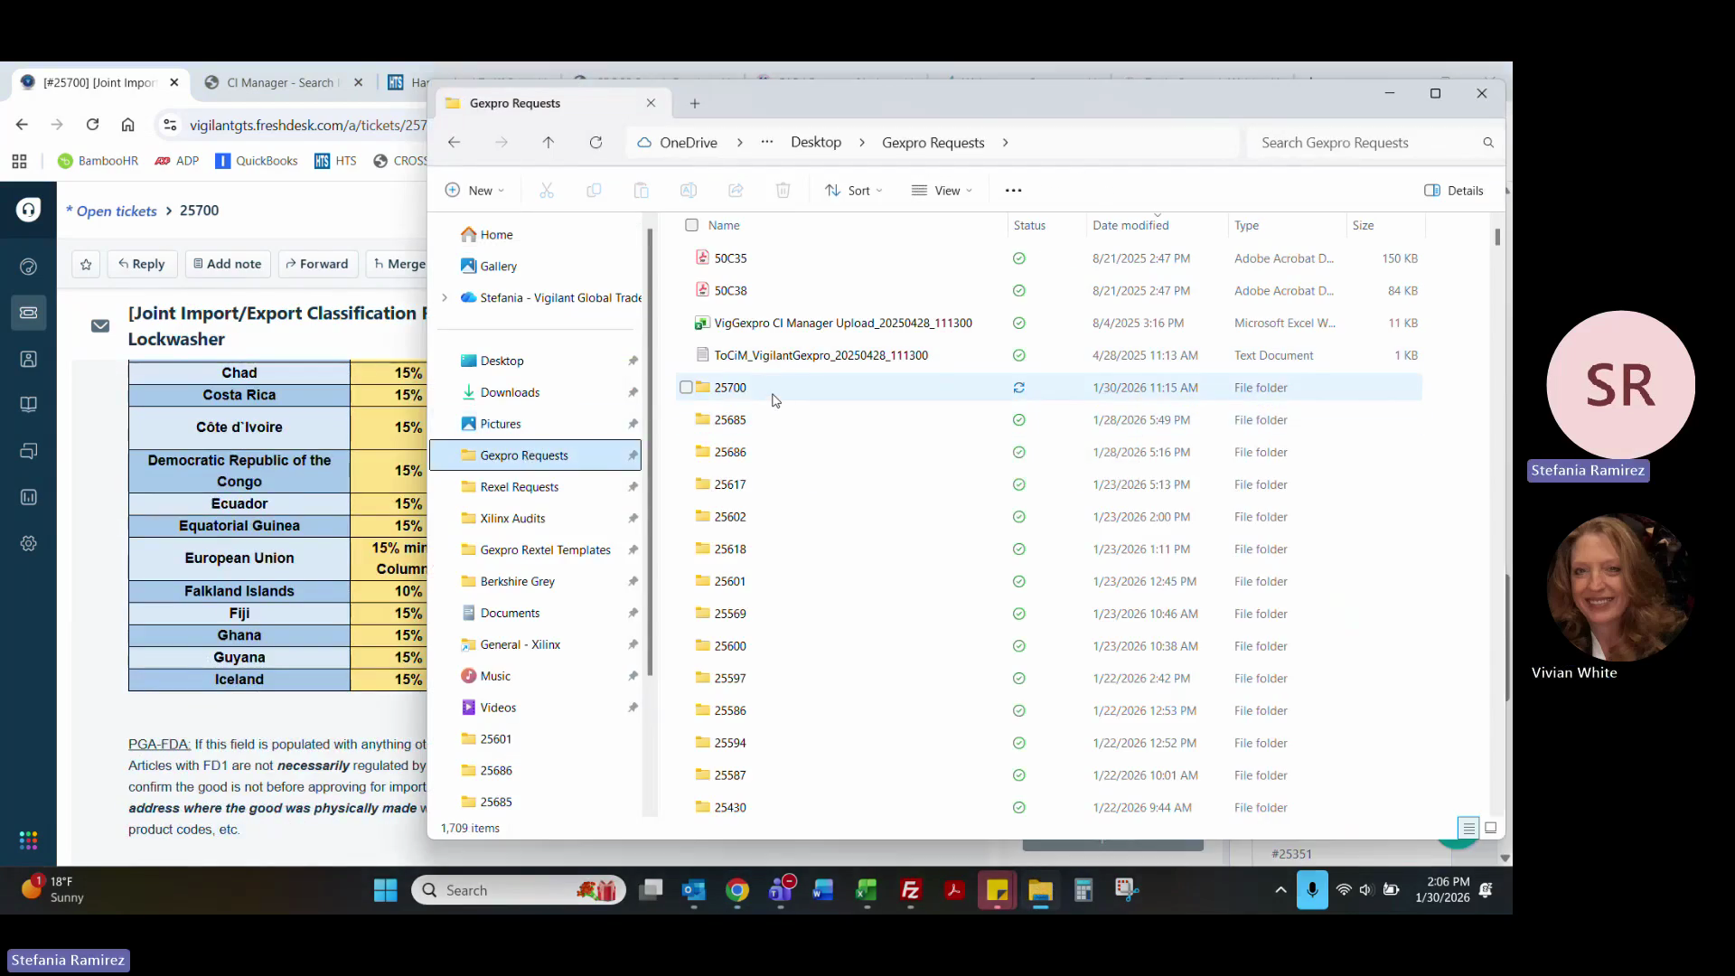Click the Refresh icon in File Explorer
1735x976 pixels.
(596, 143)
